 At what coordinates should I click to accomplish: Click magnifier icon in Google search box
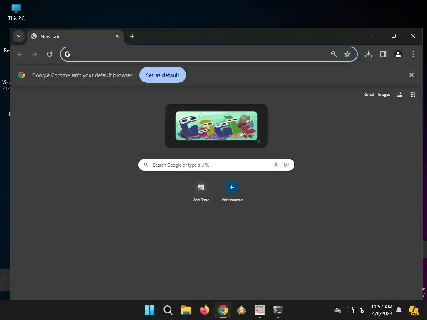pos(146,165)
